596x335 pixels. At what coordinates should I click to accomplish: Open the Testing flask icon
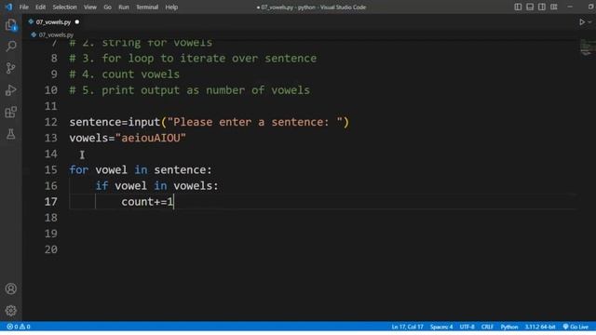pos(11,134)
